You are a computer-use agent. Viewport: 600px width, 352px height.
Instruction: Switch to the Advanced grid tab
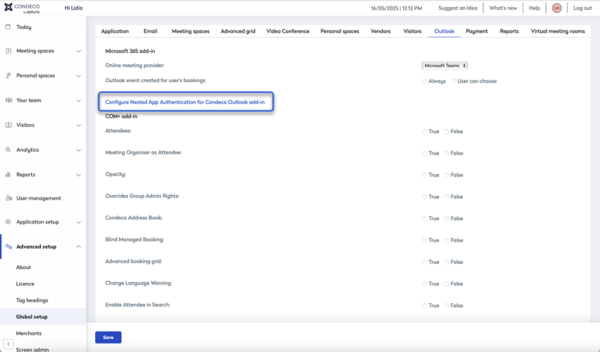click(238, 31)
